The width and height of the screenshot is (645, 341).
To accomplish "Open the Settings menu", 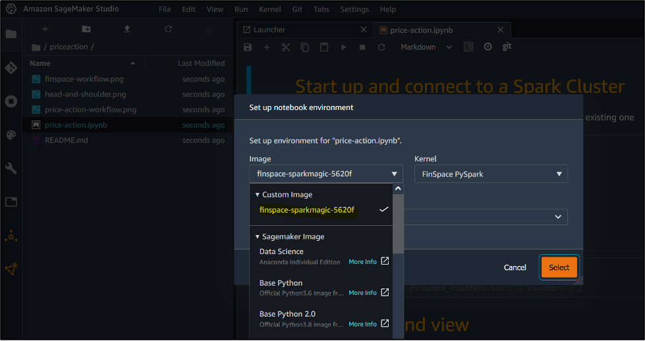I will pyautogui.click(x=354, y=9).
